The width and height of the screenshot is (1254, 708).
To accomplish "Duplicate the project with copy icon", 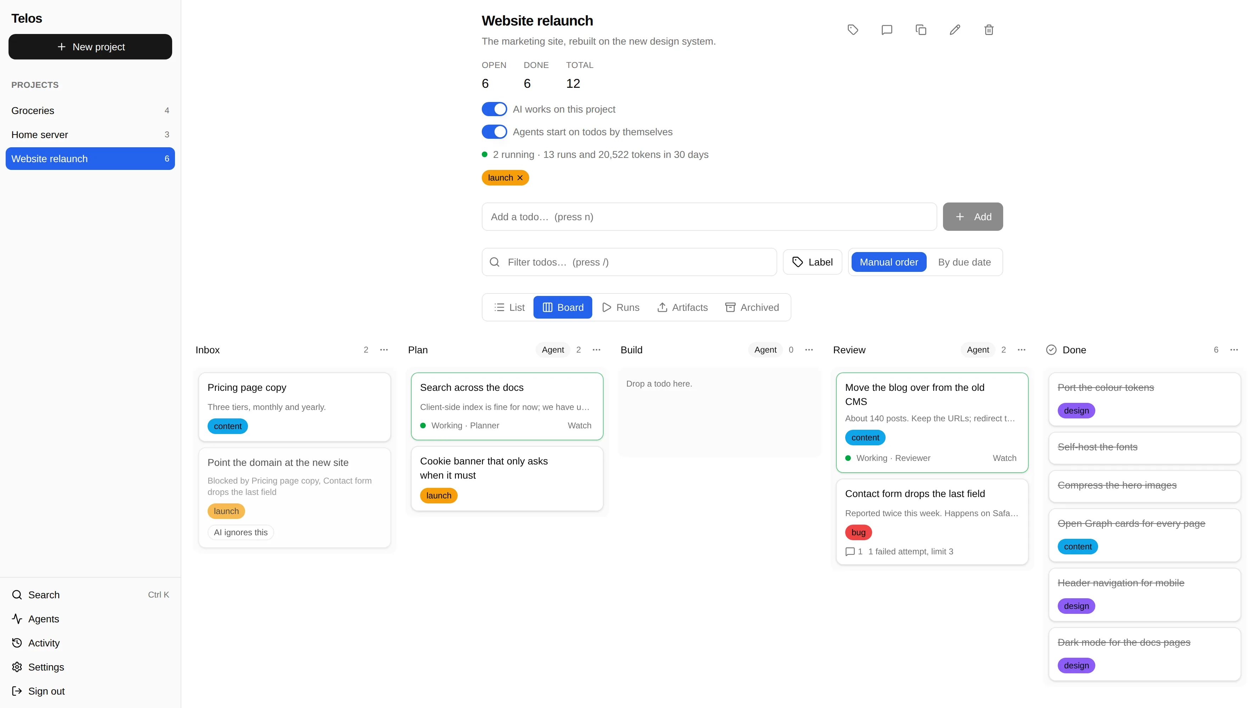I will pyautogui.click(x=921, y=30).
